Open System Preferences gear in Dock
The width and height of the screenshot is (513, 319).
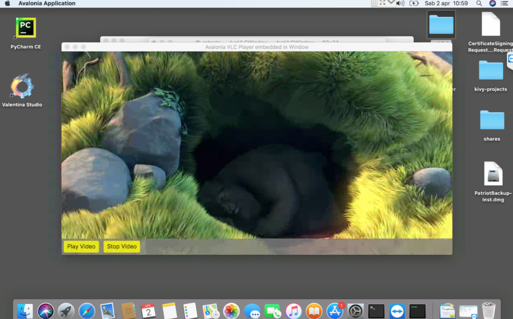[x=355, y=310]
